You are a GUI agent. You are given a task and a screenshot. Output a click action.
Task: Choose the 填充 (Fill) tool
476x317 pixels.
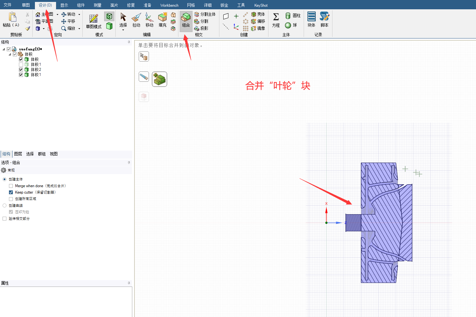pos(163,20)
